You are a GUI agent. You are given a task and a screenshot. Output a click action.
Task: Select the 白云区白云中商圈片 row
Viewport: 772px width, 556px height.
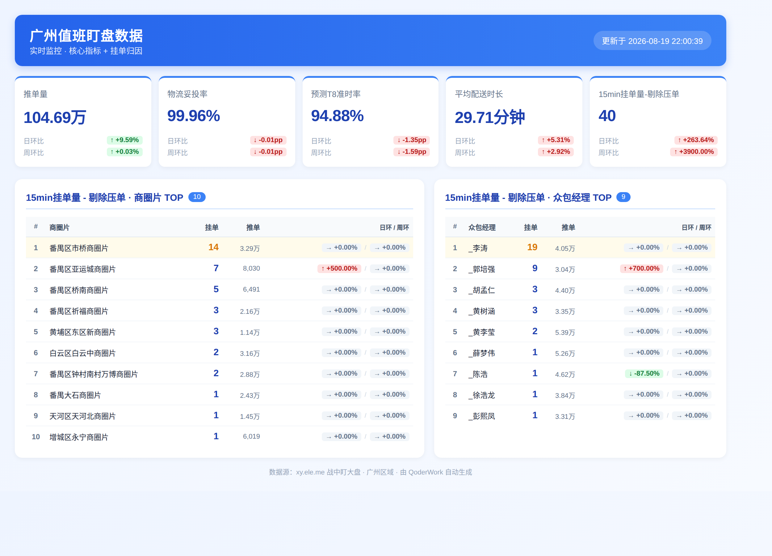pos(220,353)
